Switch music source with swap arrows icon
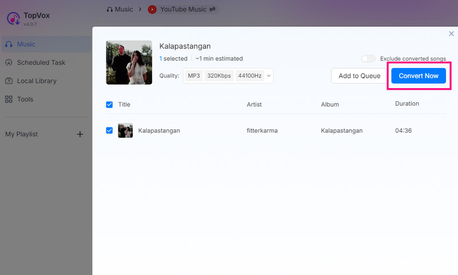458x275 pixels. pyautogui.click(x=213, y=9)
